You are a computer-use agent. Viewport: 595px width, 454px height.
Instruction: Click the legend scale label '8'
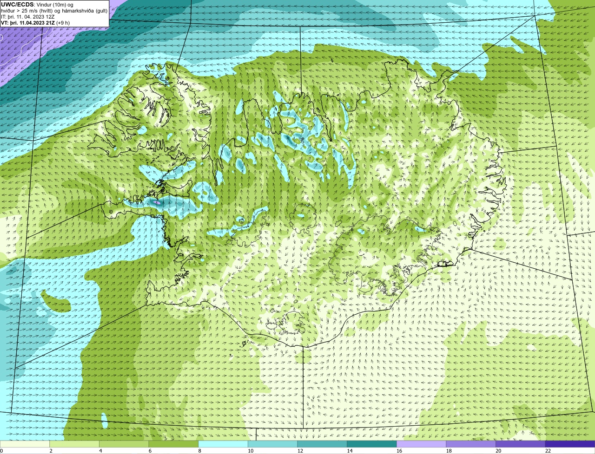click(x=199, y=451)
